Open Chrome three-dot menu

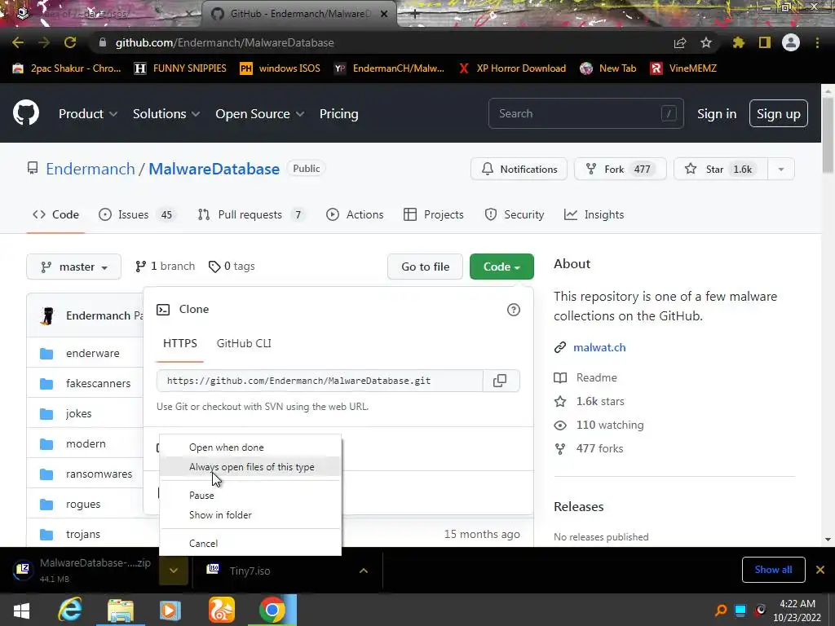(x=817, y=42)
